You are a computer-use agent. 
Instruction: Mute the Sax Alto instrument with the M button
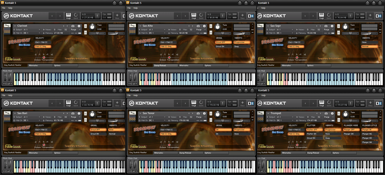[x=211, y=33]
